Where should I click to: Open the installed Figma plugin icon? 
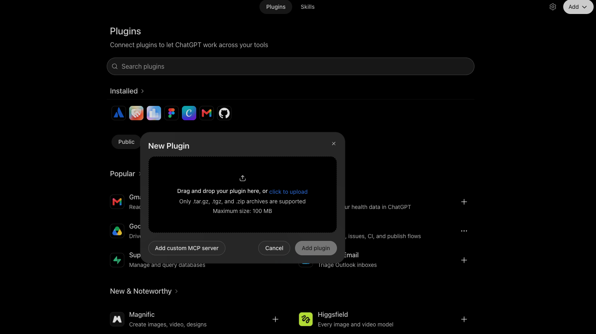(x=171, y=113)
